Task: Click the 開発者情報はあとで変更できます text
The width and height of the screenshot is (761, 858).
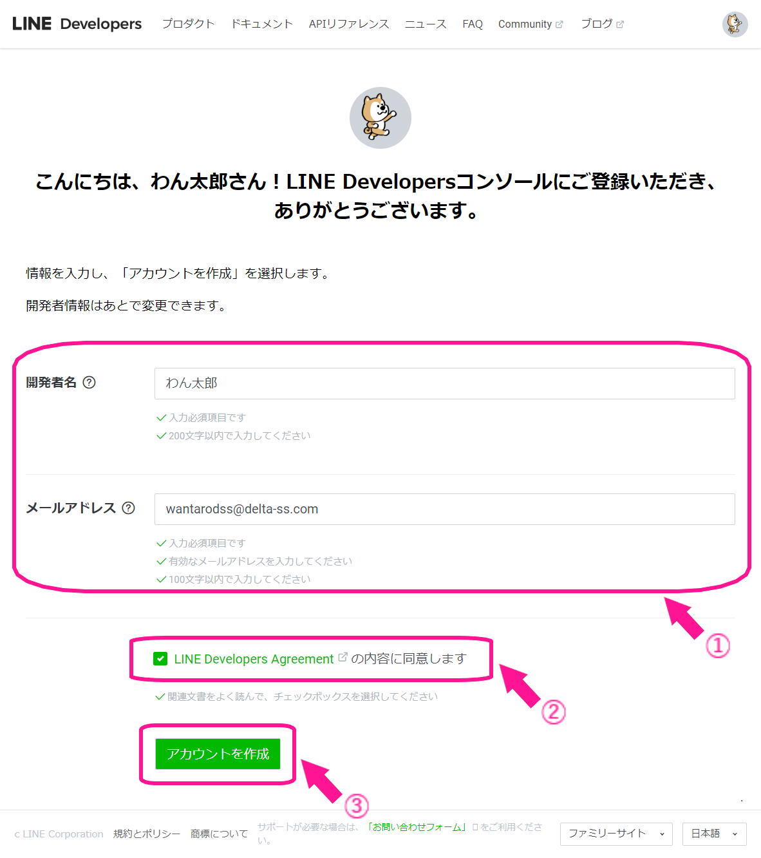Action: coord(127,305)
